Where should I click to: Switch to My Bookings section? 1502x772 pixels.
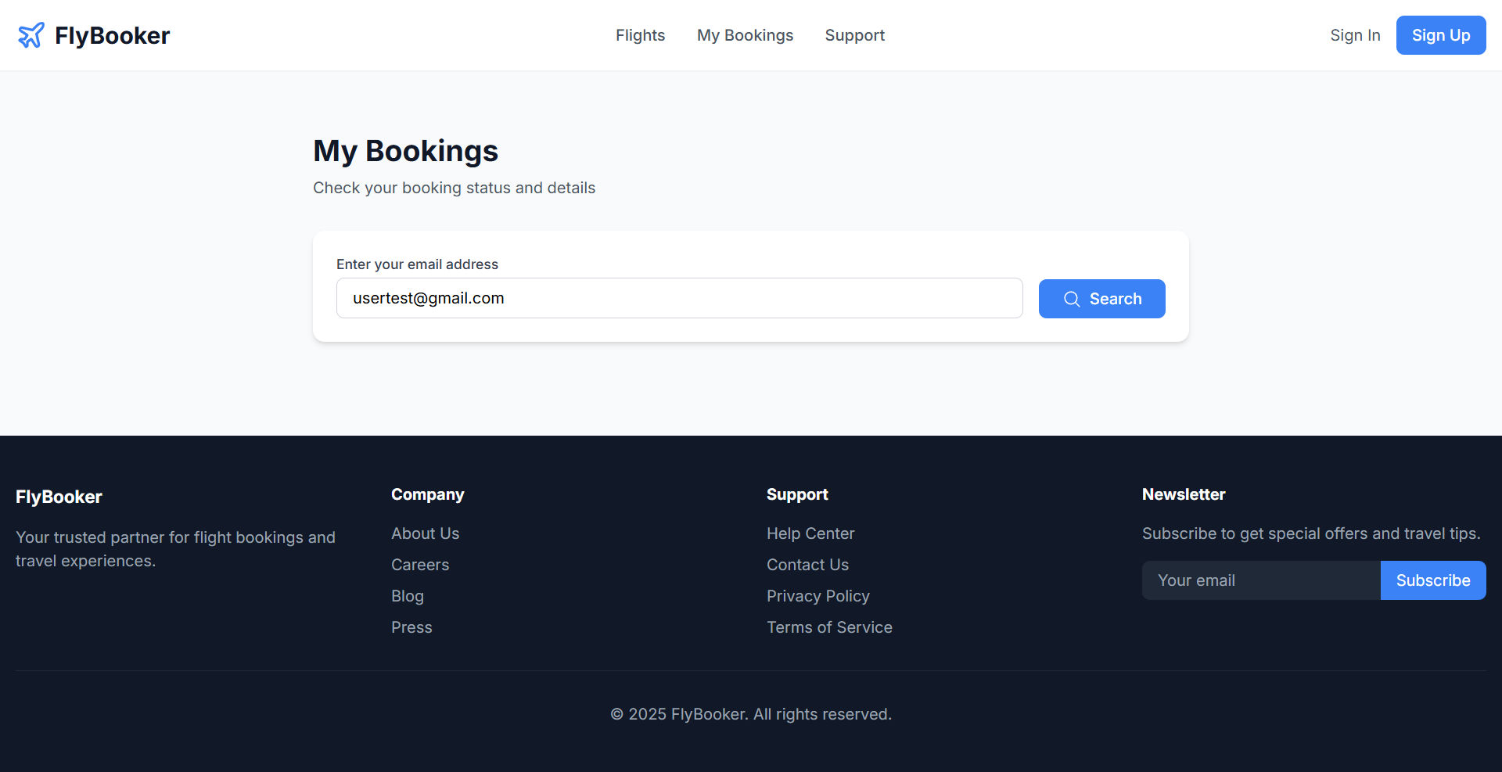pyautogui.click(x=745, y=35)
